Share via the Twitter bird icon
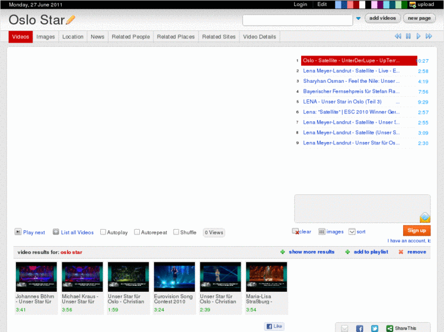The image size is (444, 332). point(374,328)
